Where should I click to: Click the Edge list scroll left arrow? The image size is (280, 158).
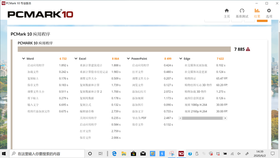click(180, 118)
